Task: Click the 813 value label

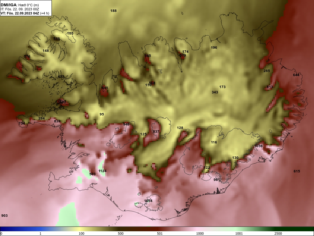Action: point(270,87)
